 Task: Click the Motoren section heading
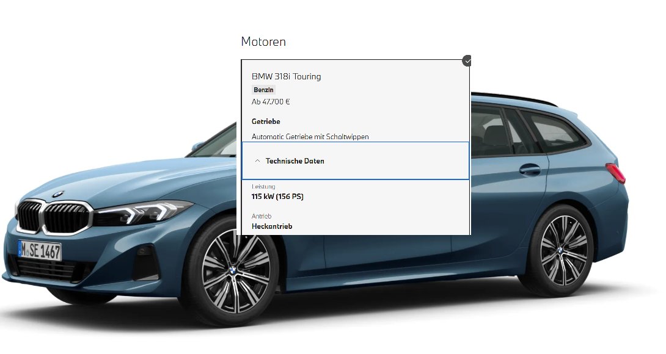pos(263,42)
